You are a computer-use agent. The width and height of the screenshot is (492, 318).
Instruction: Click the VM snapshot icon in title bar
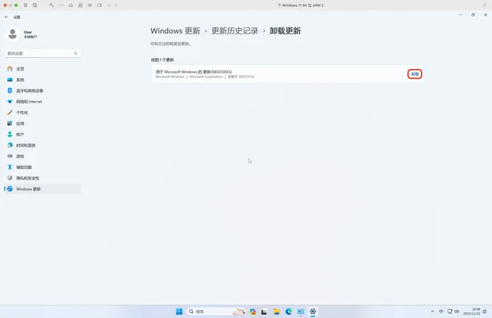point(35,5)
